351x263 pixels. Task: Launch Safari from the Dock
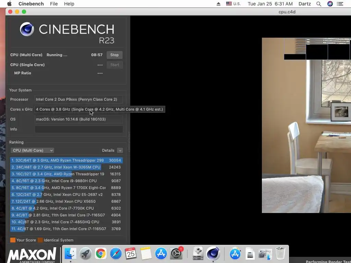(116, 254)
